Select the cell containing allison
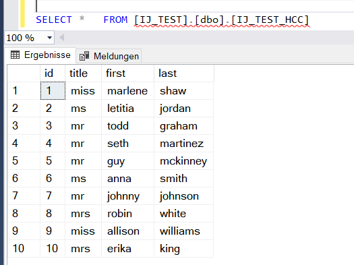 (128, 231)
